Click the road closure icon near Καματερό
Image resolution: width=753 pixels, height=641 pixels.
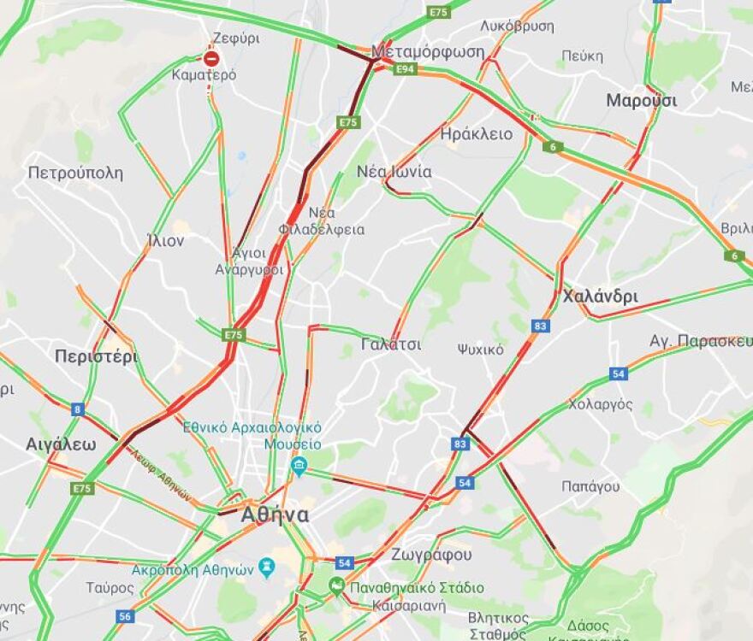point(210,59)
